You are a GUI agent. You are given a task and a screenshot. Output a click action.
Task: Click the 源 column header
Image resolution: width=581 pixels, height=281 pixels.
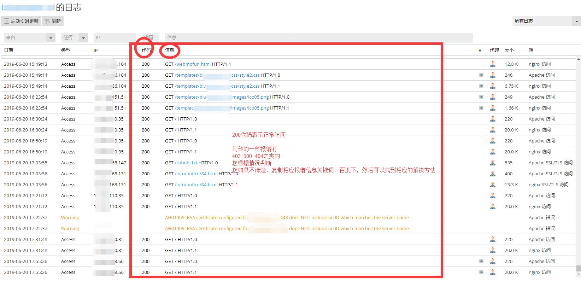coord(531,50)
